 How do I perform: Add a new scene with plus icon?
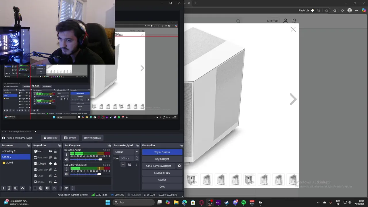[3, 188]
